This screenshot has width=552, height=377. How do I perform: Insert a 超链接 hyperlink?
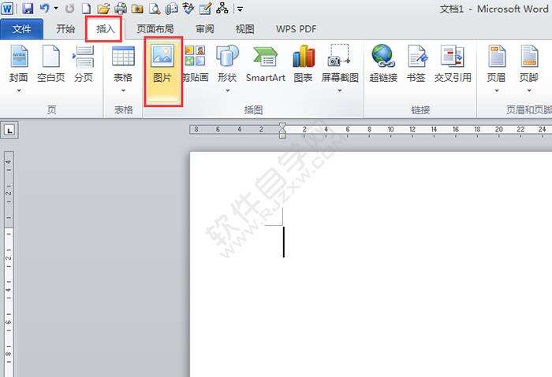pos(383,65)
